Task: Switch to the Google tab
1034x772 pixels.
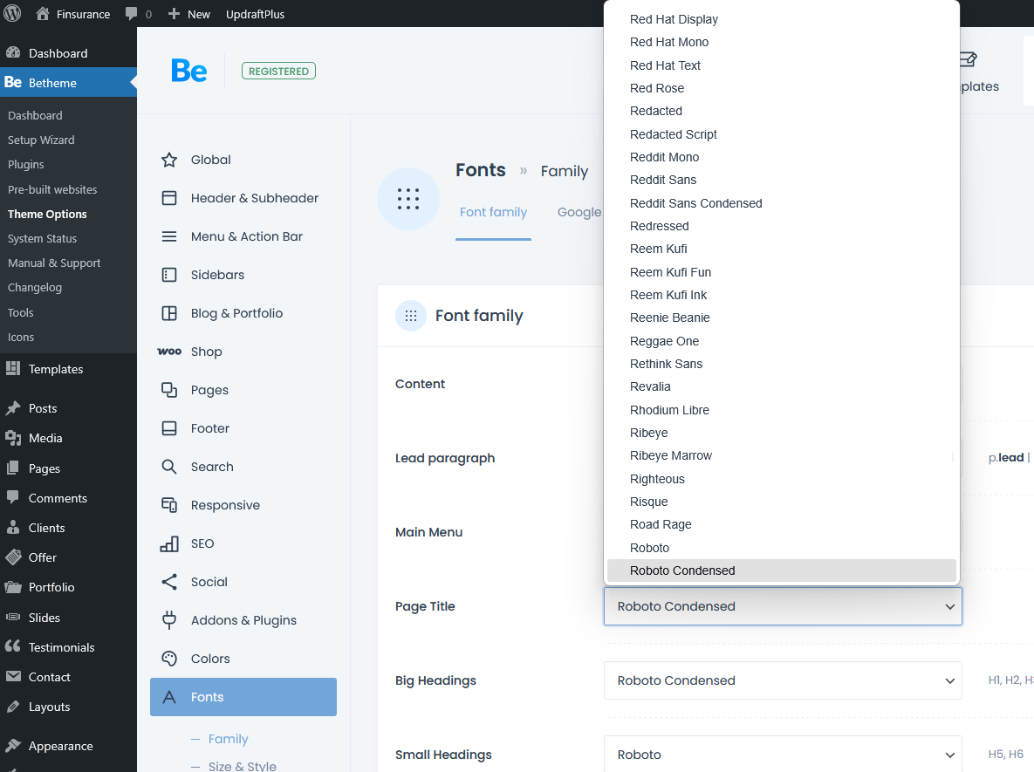Action: tap(579, 212)
